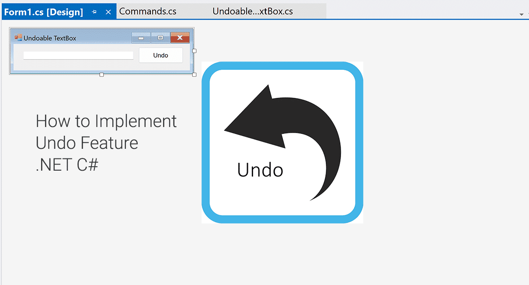Click the maximize icon on Undoable TextBox form
The width and height of the screenshot is (529, 285).
pyautogui.click(x=160, y=38)
